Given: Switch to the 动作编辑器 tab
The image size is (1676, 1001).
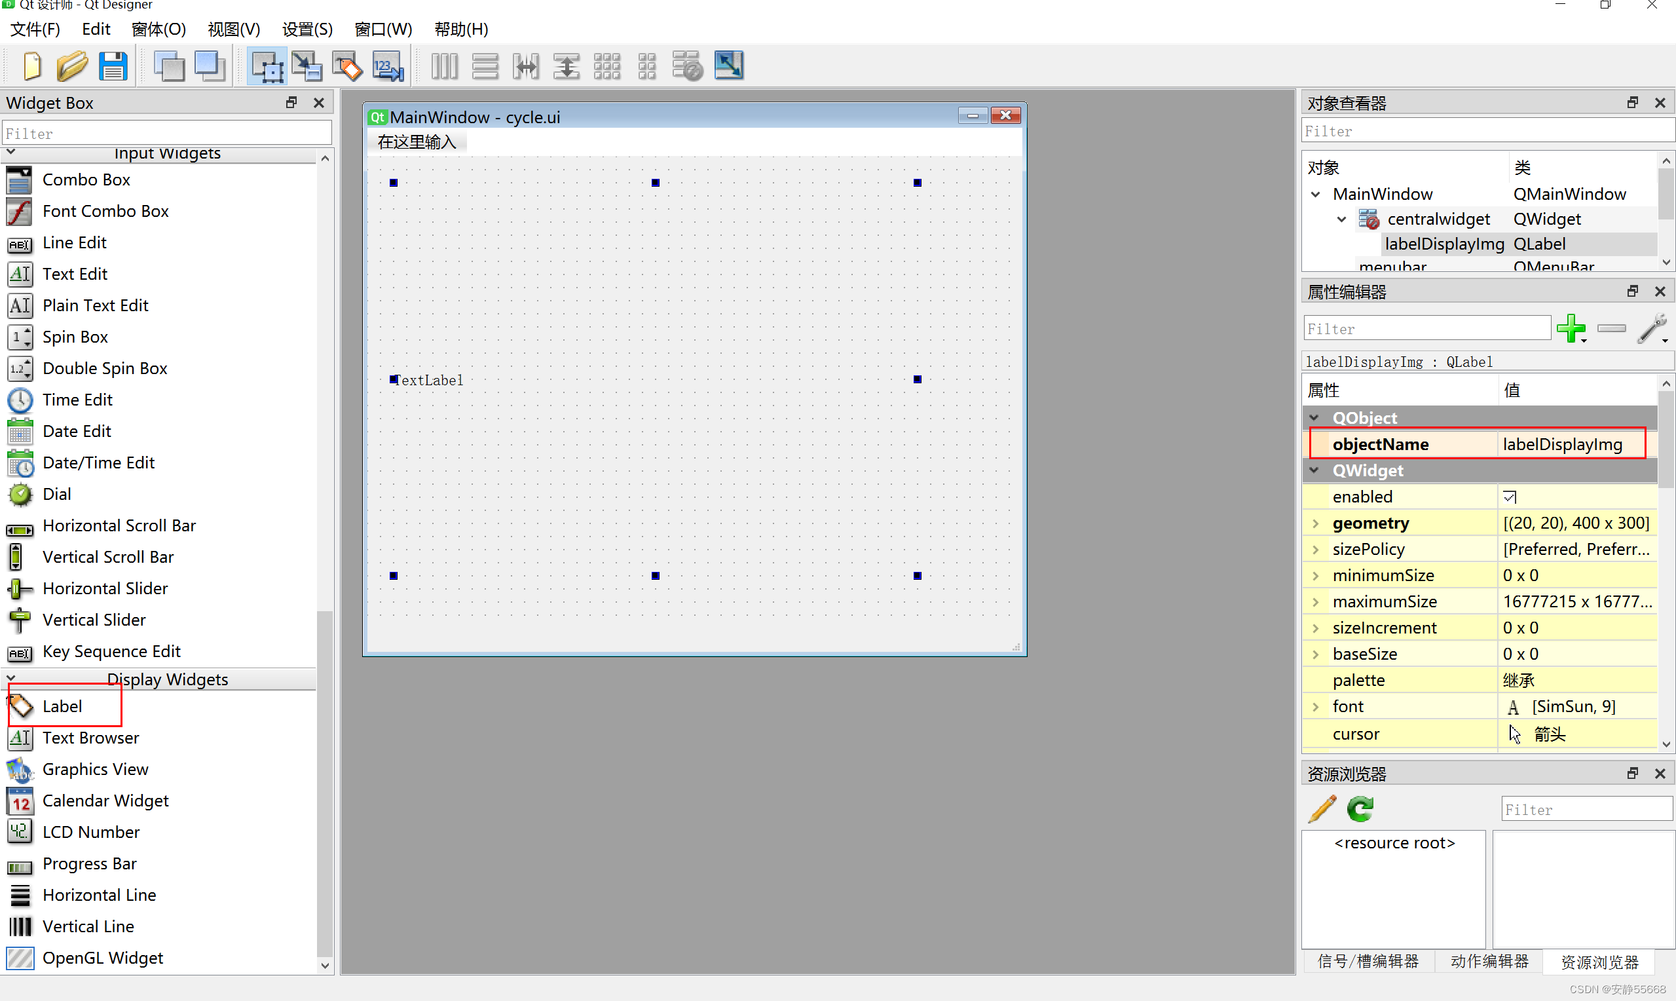Looking at the screenshot, I should tap(1489, 961).
